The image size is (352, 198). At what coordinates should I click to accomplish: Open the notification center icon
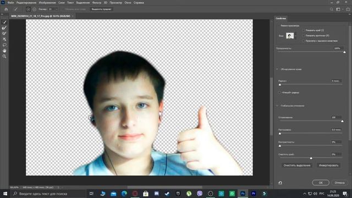click(x=345, y=194)
